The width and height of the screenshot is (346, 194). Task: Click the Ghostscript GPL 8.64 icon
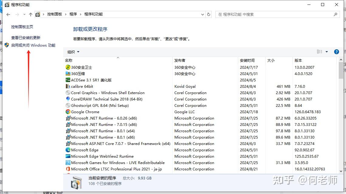tap(68, 105)
